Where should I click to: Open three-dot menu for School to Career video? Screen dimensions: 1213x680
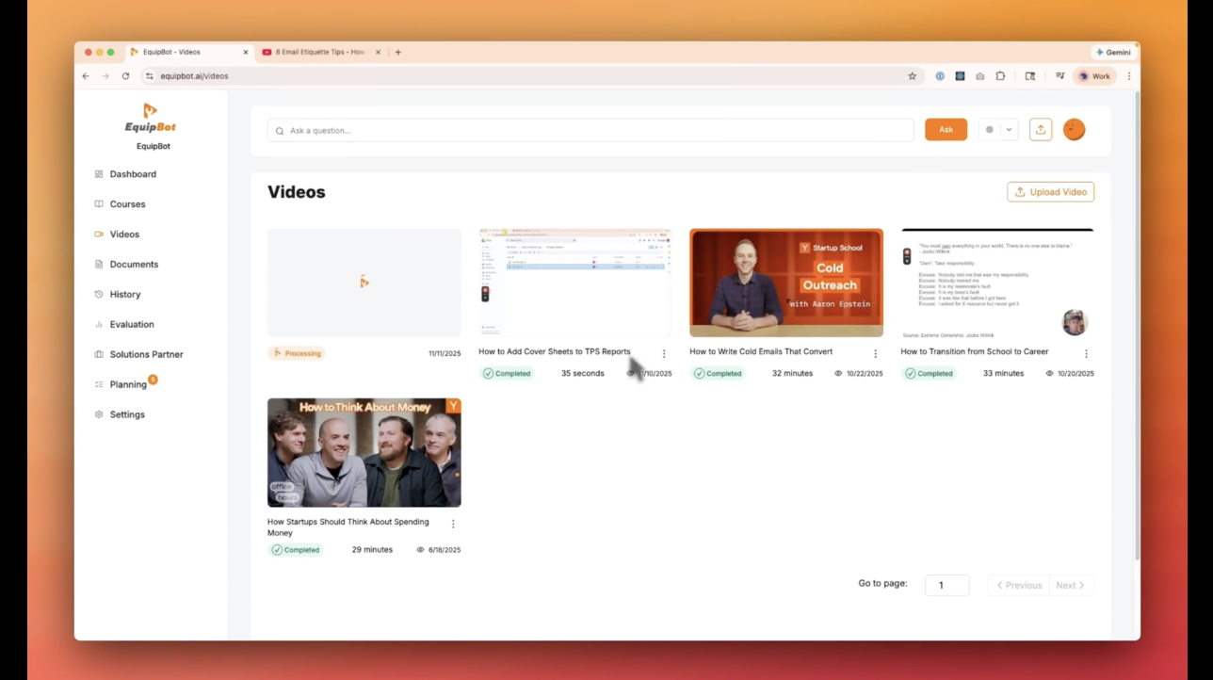coord(1086,354)
